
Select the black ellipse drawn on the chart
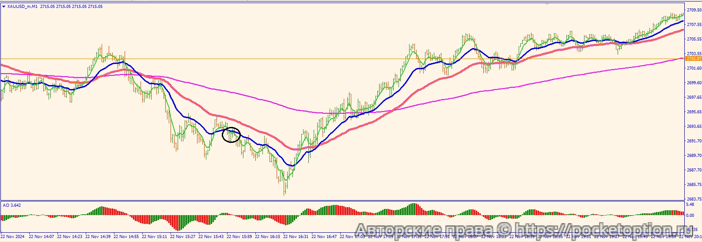231,134
